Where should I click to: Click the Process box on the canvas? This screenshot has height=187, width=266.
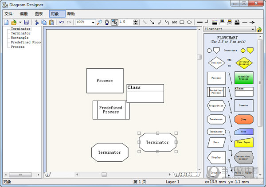(105, 81)
